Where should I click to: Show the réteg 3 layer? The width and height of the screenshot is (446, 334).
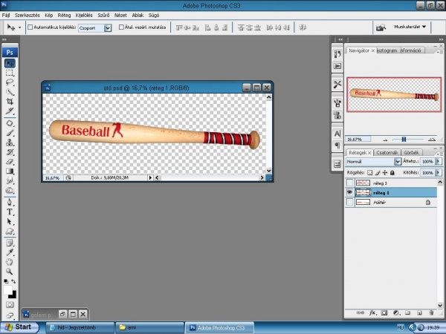pos(349,183)
